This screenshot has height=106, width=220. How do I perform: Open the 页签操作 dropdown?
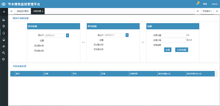tap(207, 11)
